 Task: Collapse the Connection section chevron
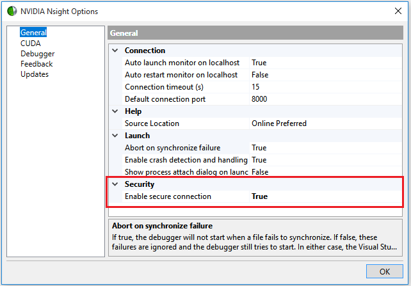[115, 51]
